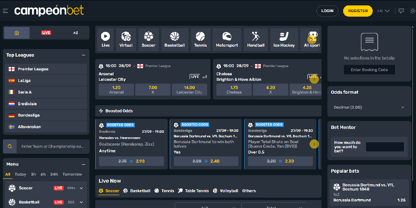
Task: Open the Odds format Decimal dropdown
Action: click(x=369, y=107)
